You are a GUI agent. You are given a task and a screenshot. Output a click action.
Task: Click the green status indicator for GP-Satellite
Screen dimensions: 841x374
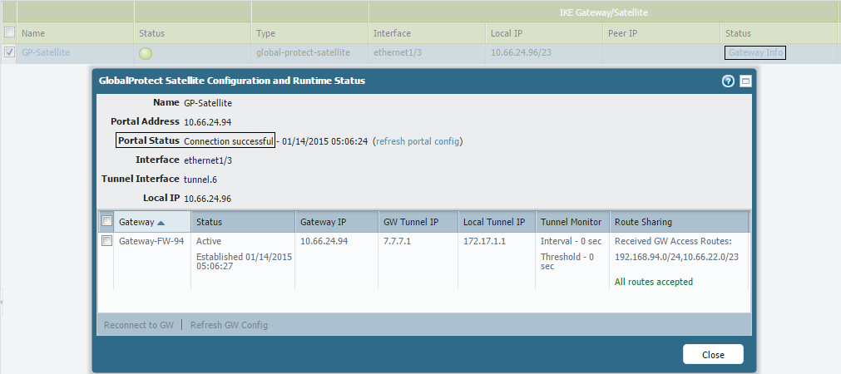(x=146, y=53)
